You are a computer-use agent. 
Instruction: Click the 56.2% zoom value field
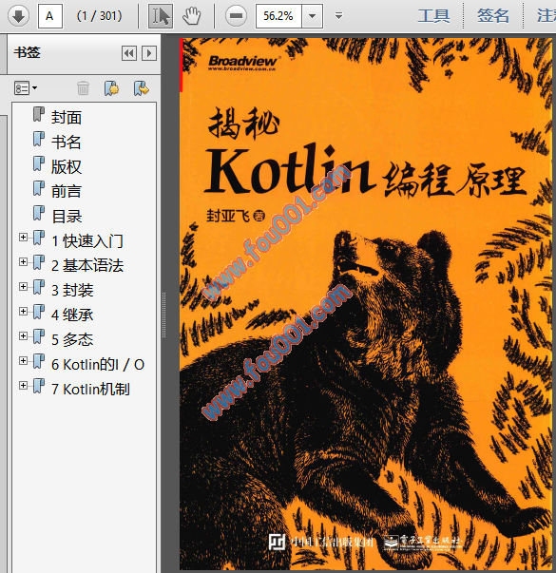coord(278,16)
